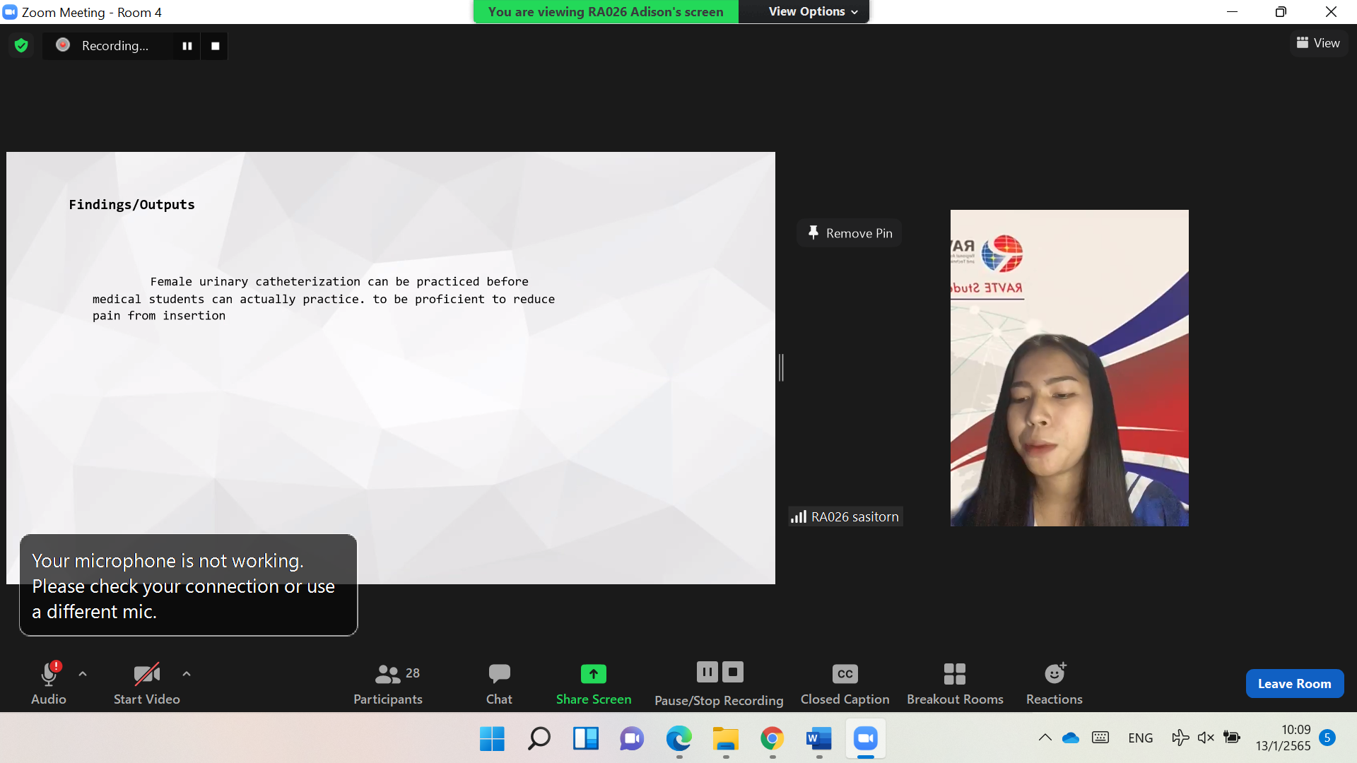Open the Reactions menu
This screenshot has width=1357, height=763.
1054,683
